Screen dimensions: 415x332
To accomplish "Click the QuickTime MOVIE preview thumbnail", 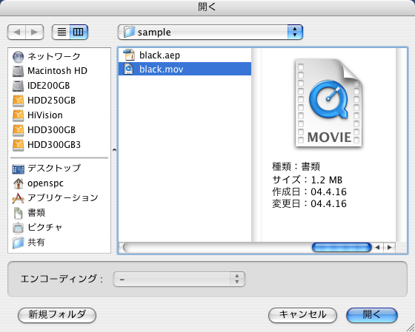I will tap(328, 103).
